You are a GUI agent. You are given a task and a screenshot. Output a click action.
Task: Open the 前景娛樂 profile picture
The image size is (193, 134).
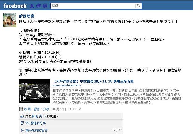(x=10, y=20)
